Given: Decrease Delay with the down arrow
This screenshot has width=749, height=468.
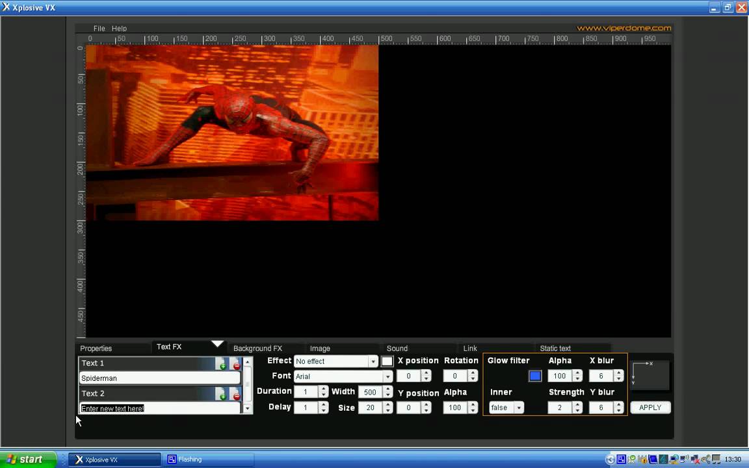Looking at the screenshot, I should coord(323,410).
